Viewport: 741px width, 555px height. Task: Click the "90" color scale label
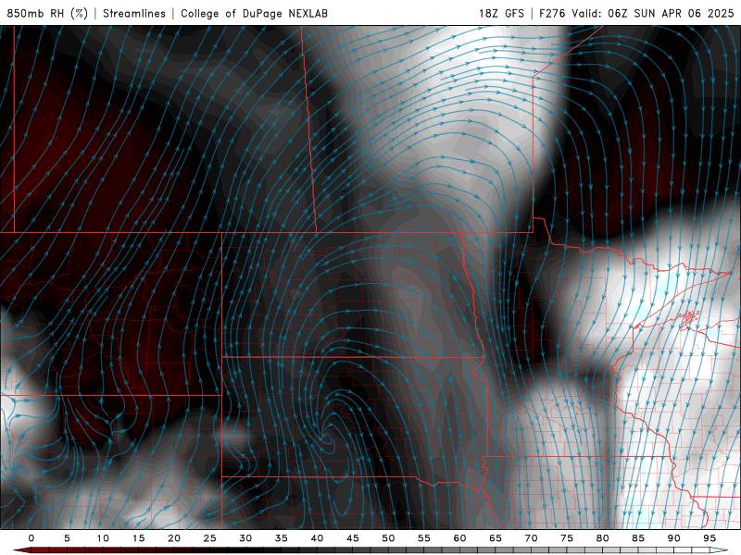[x=674, y=538]
